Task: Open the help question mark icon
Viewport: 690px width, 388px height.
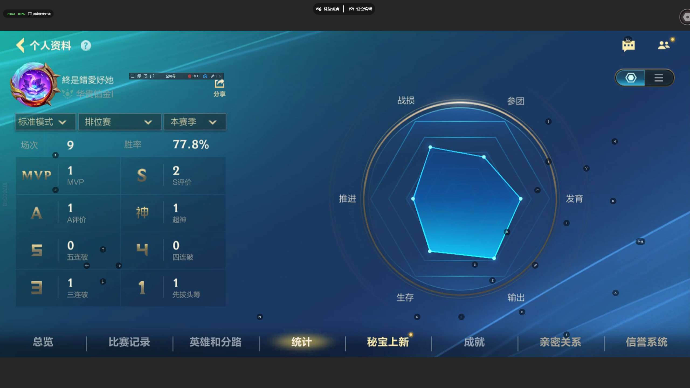Action: point(86,46)
